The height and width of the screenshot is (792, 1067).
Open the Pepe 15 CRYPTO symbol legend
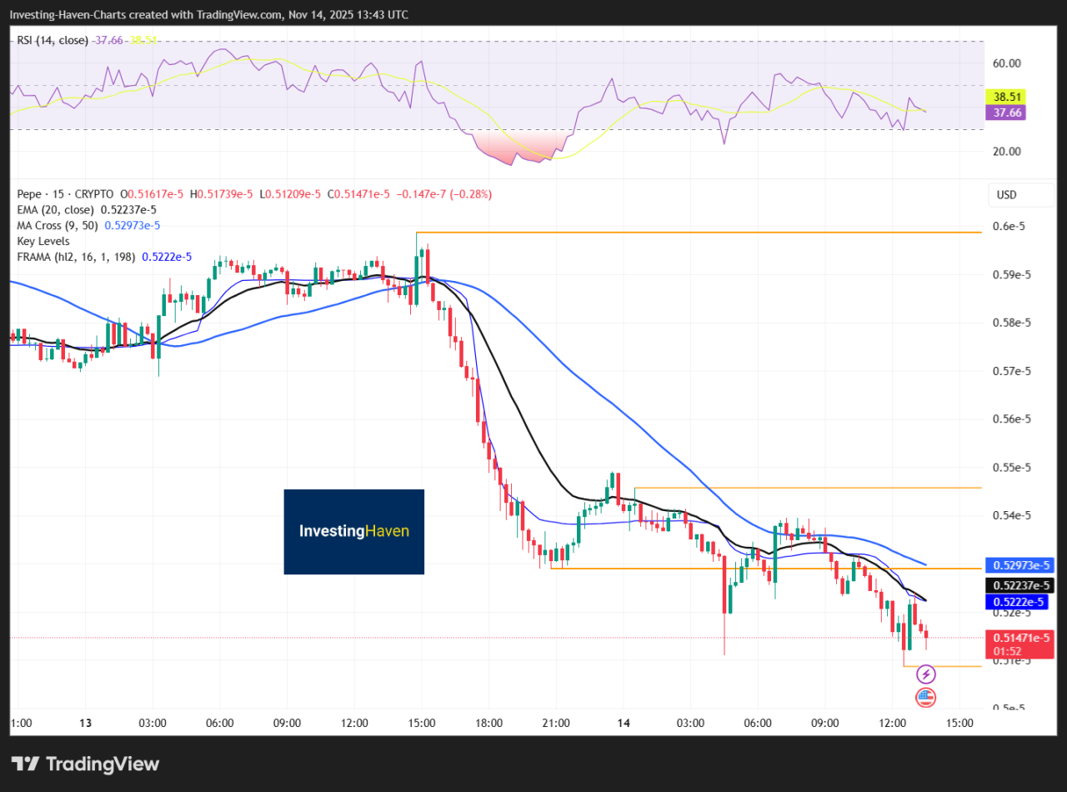click(67, 194)
